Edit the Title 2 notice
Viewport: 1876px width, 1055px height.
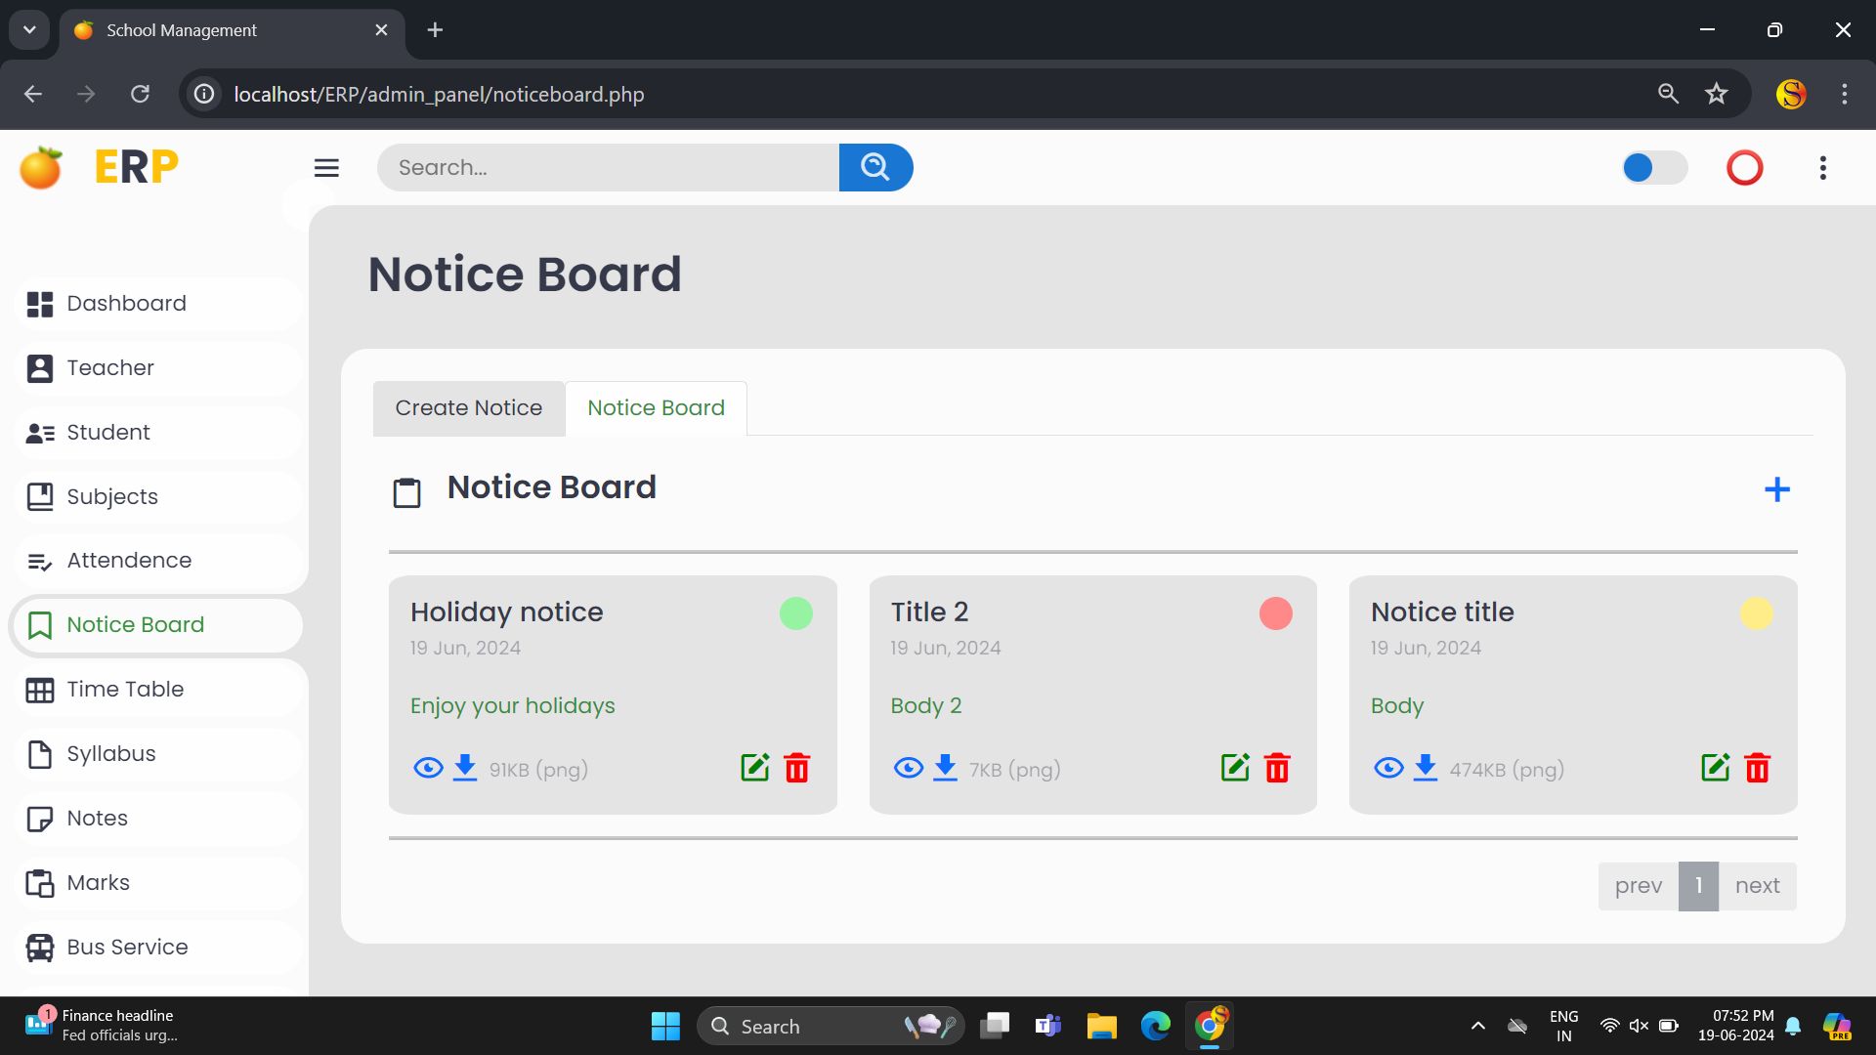pos(1235,768)
